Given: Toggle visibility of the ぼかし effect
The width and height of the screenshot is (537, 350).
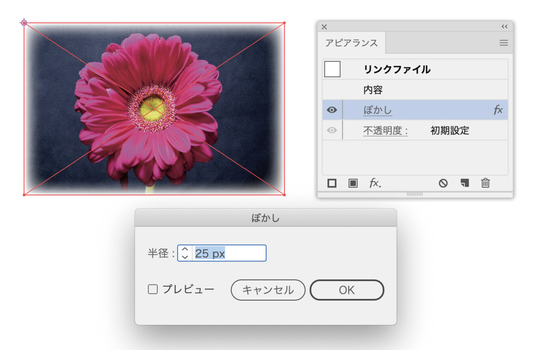Looking at the screenshot, I should tap(332, 110).
